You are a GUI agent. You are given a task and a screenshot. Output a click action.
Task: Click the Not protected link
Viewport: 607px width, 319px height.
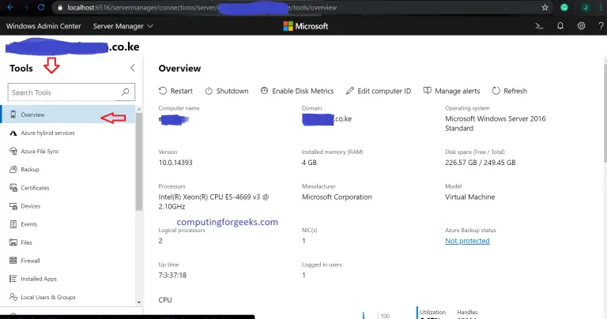[467, 241]
